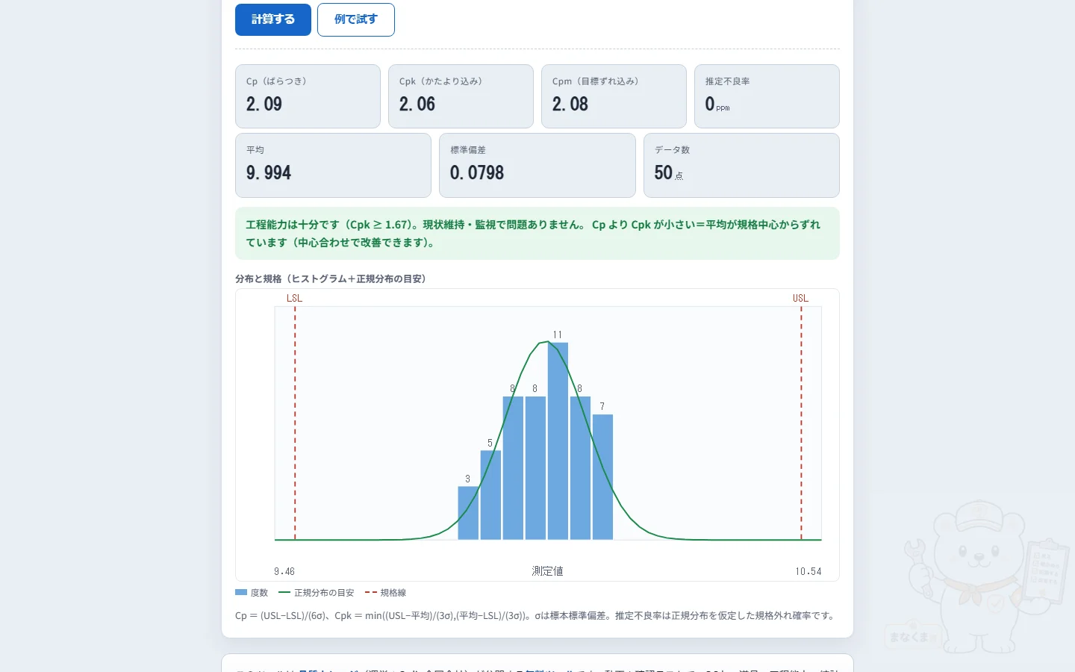
Task: Click the LSL label on the chart
Action: click(294, 298)
